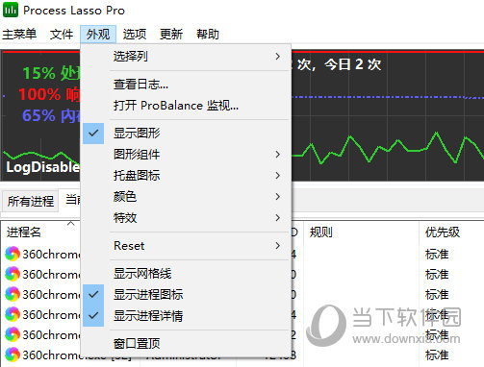The image size is (484, 367).
Task: Open the 更新 menu
Action: click(171, 34)
